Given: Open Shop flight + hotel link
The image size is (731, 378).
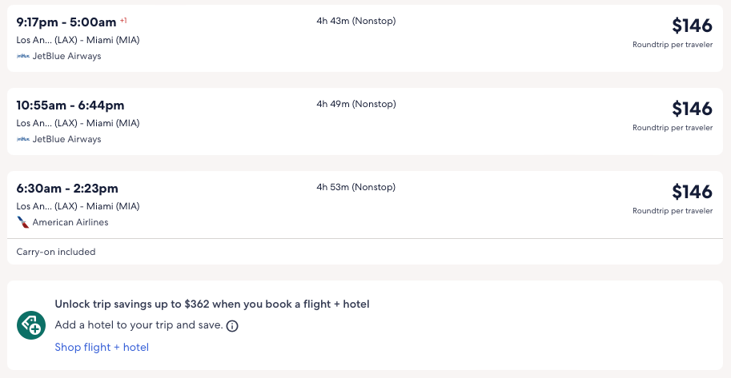Looking at the screenshot, I should coord(102,347).
